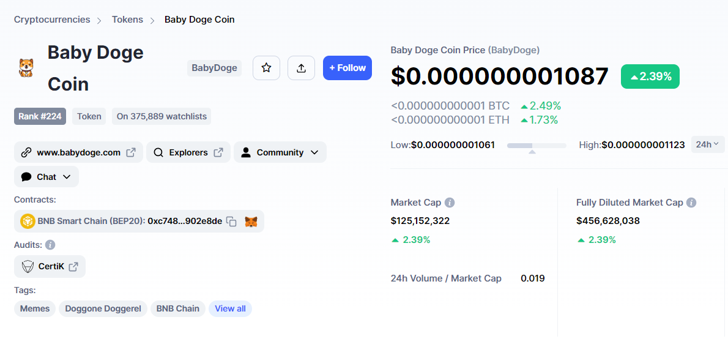Click the share upload icon button
728x347 pixels.
302,68
